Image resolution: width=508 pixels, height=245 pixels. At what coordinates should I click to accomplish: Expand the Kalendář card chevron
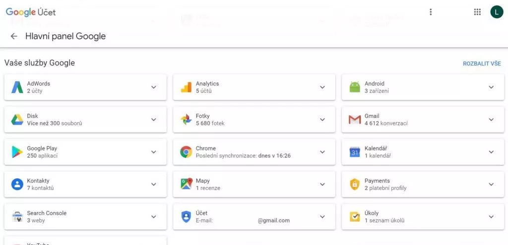[x=491, y=152]
